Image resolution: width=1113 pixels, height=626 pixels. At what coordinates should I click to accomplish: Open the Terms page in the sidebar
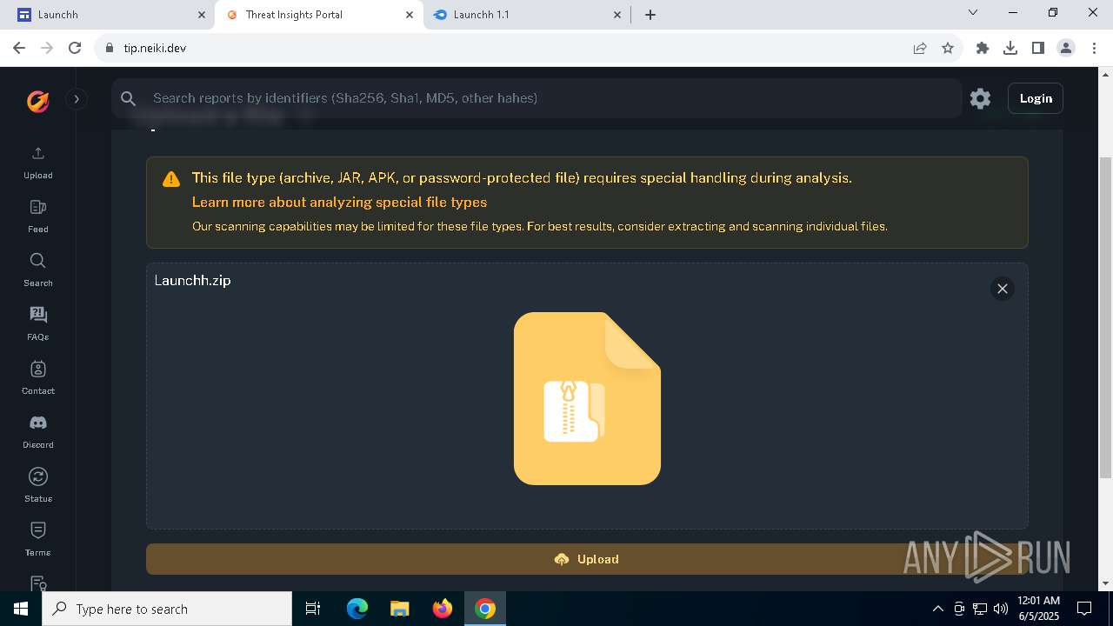[x=37, y=540]
